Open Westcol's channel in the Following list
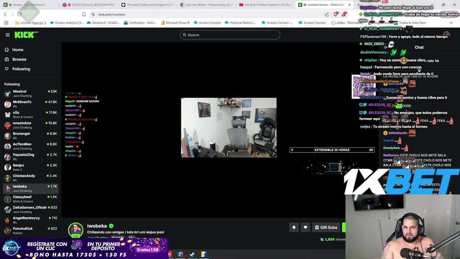 click(31, 94)
